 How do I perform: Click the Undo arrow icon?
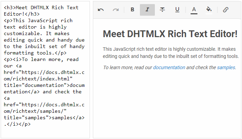tap(101, 10)
